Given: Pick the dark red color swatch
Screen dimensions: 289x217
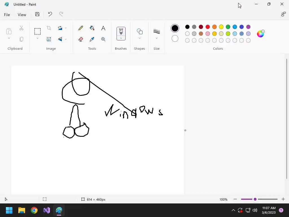Looking at the screenshot, I should tap(201, 27).
